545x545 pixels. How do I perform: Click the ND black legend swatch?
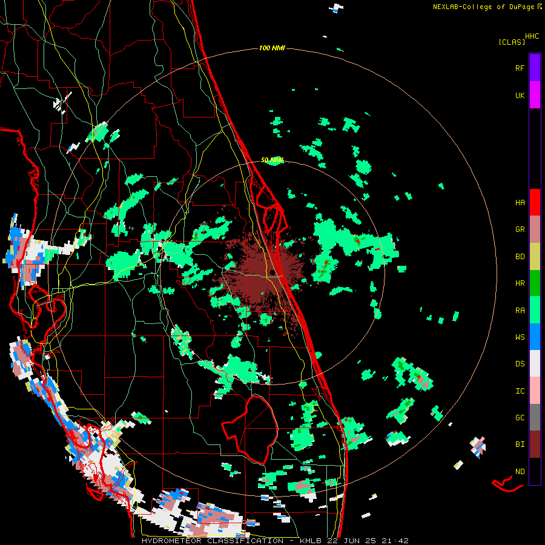click(x=535, y=471)
